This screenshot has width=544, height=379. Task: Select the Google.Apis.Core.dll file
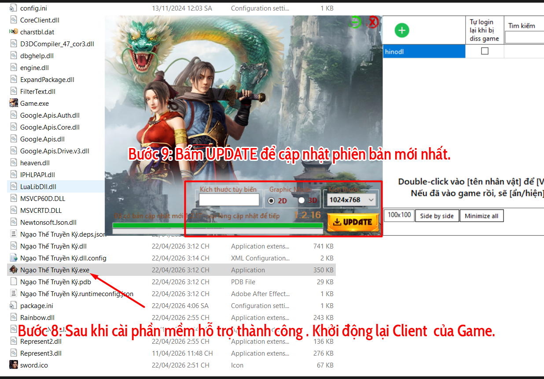tap(50, 127)
